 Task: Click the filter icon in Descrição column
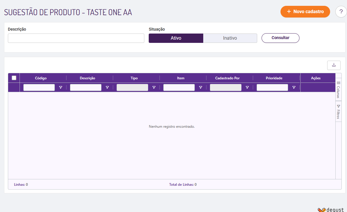point(107,87)
